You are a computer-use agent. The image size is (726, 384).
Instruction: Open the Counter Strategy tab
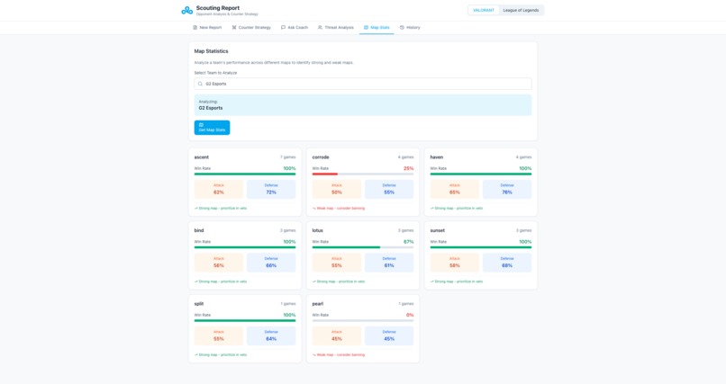251,27
